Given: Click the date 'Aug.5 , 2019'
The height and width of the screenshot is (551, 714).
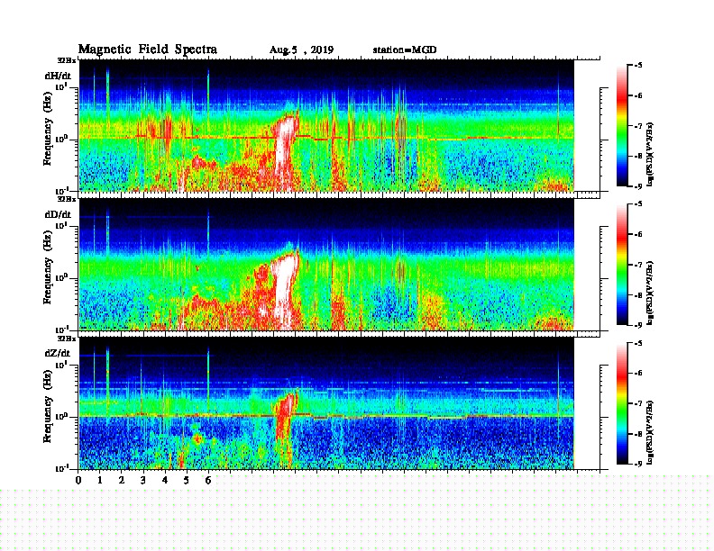Looking at the screenshot, I should click(301, 50).
